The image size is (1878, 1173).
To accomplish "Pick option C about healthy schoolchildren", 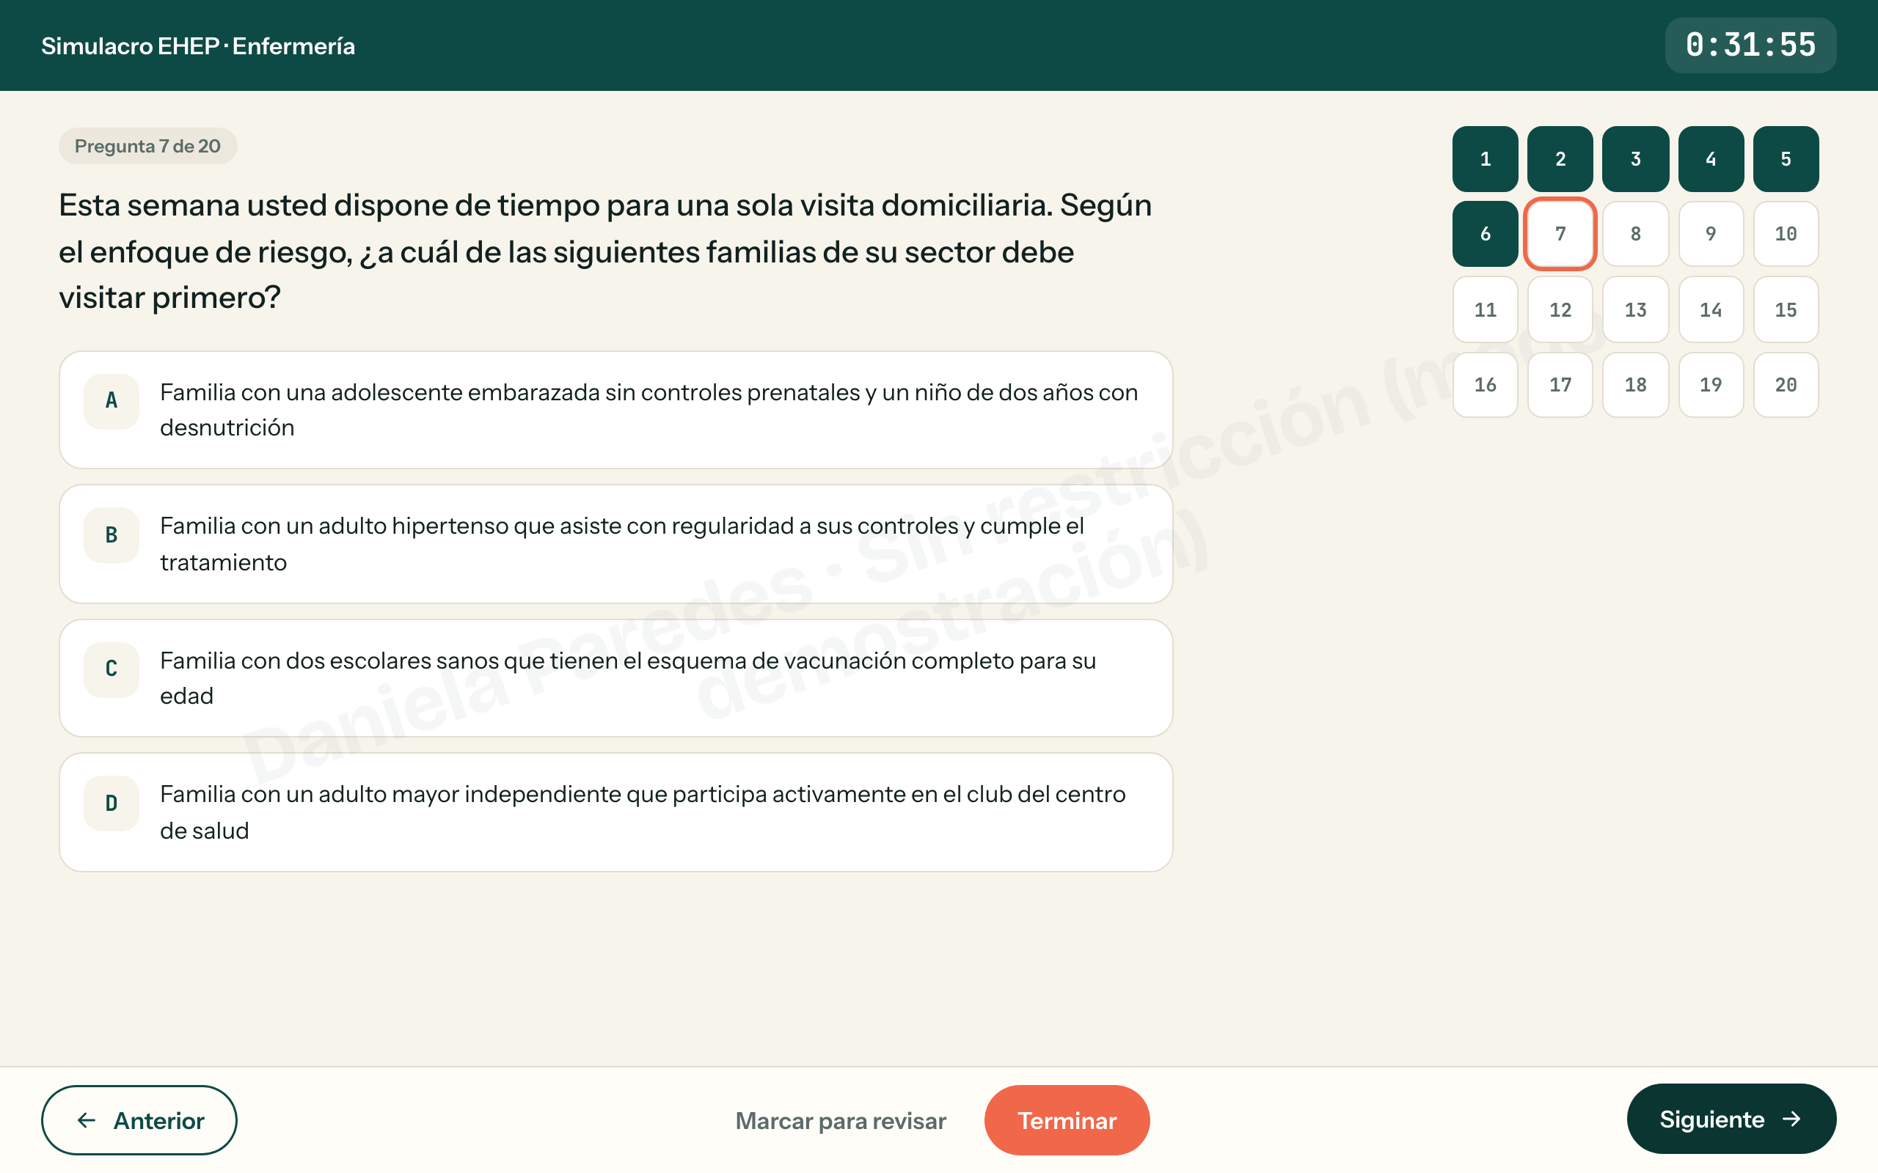I will coord(615,678).
